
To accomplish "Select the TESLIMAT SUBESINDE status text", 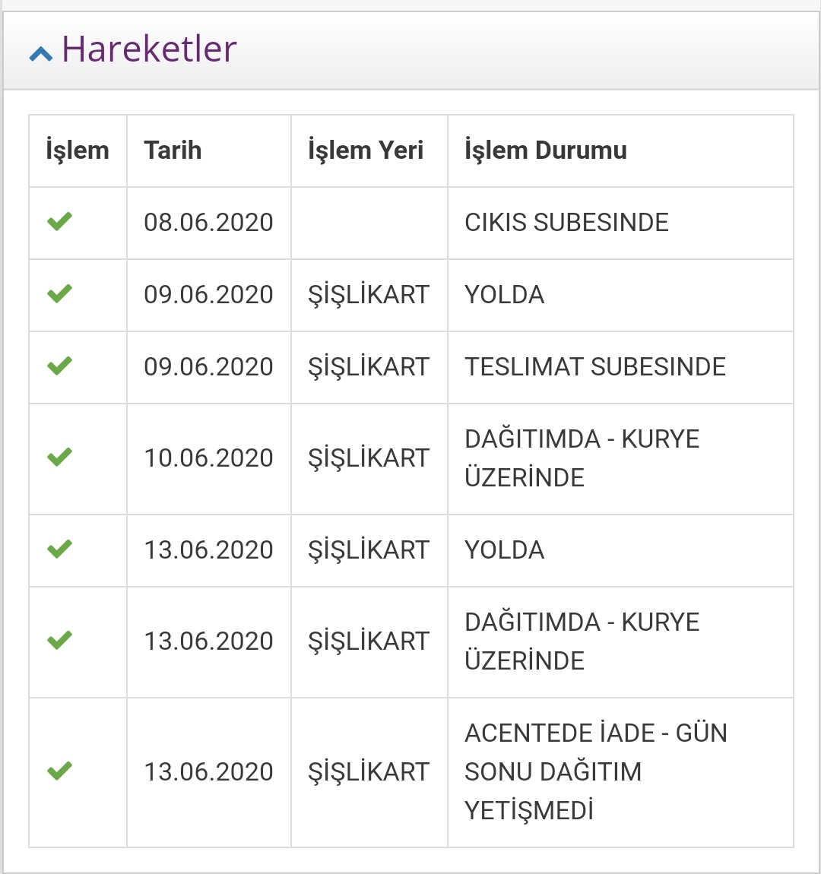I will tap(595, 367).
